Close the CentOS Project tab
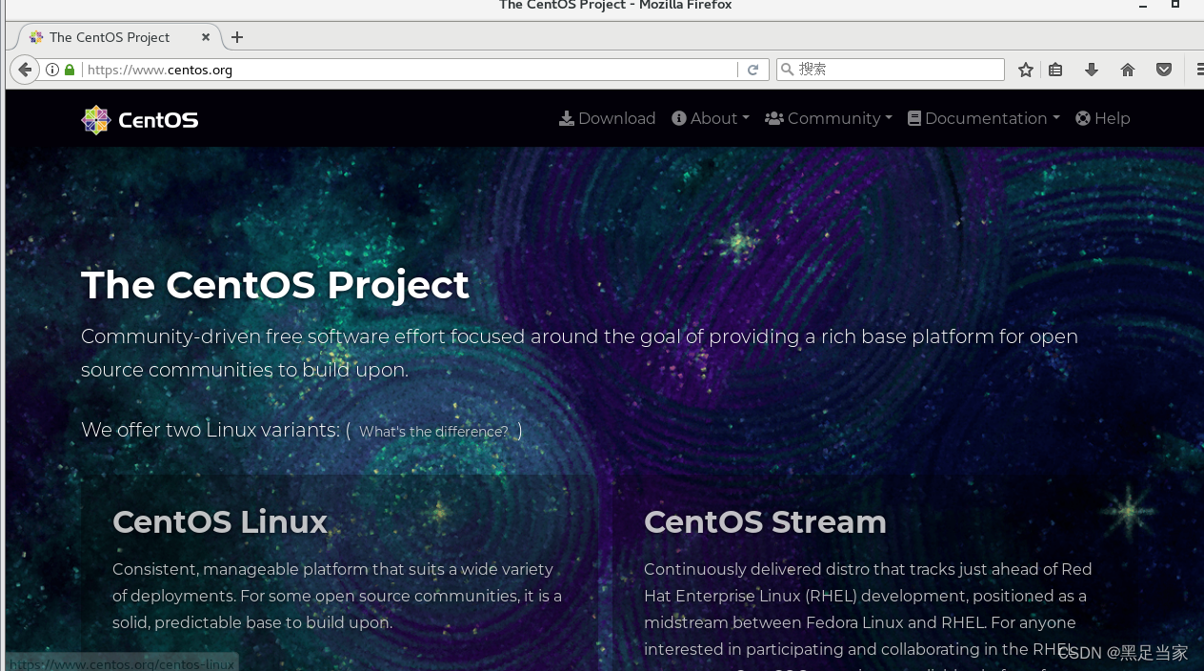The height and width of the screenshot is (671, 1204). click(x=206, y=37)
